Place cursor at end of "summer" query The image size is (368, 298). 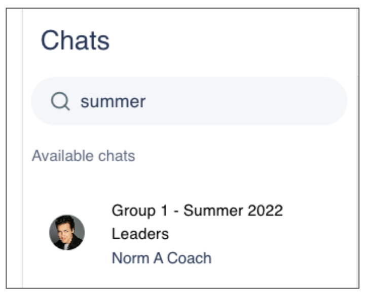[146, 102]
